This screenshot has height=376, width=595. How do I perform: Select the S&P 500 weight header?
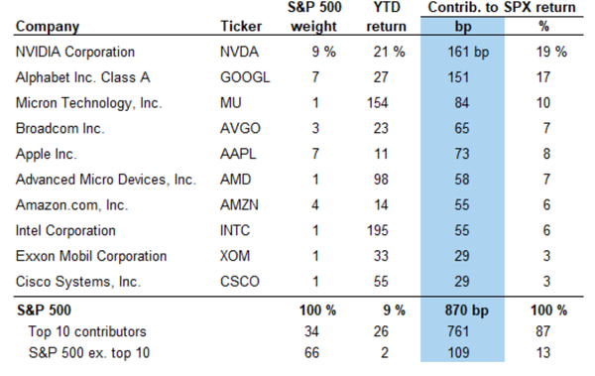[x=314, y=17]
